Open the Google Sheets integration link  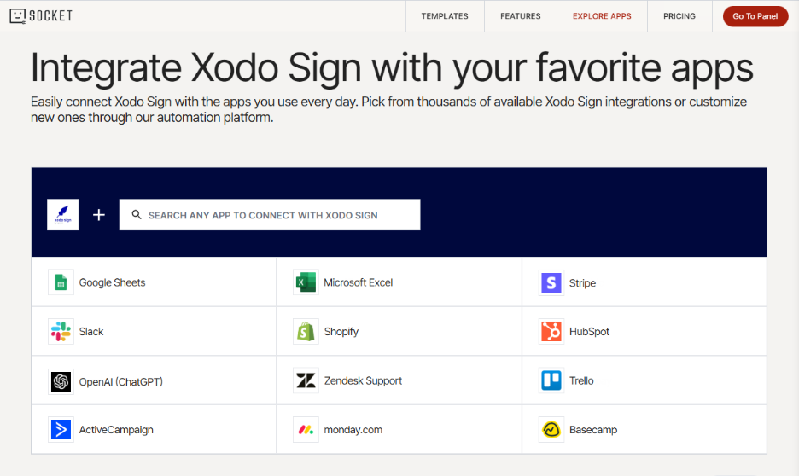(154, 282)
